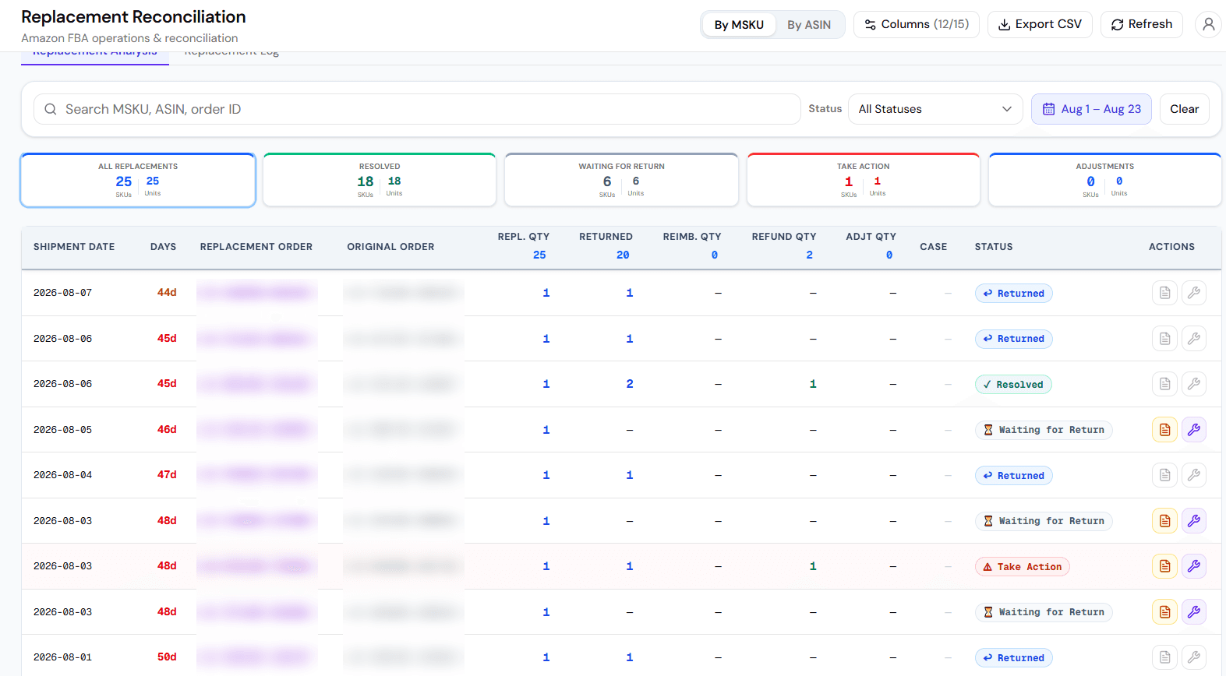This screenshot has height=676, width=1226.
Task: Open document icon for 2026-08-06 Returned row
Action: 1164,339
